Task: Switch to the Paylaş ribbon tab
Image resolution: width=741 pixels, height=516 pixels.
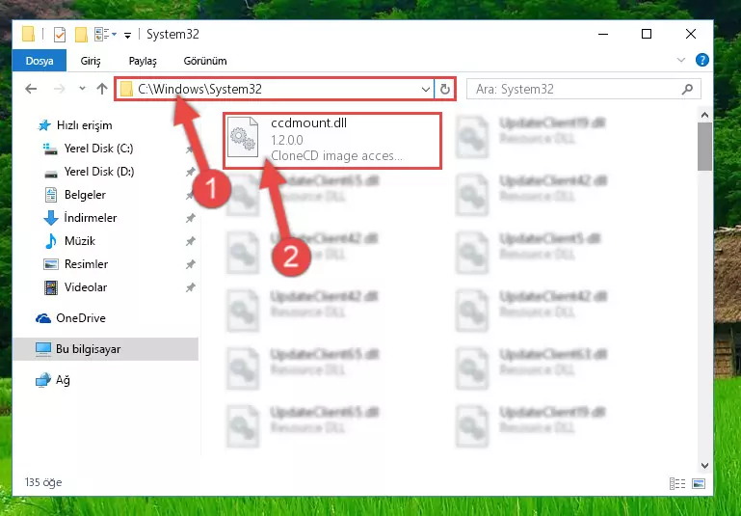Action: coord(143,61)
